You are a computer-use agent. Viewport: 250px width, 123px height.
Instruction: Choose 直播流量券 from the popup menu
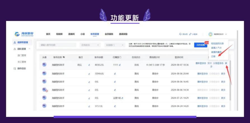point(216,52)
